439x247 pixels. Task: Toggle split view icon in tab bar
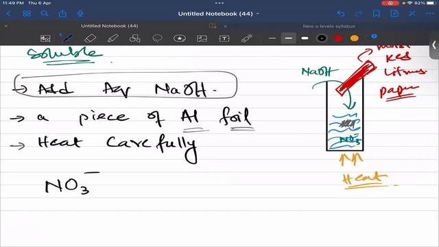coord(213,26)
